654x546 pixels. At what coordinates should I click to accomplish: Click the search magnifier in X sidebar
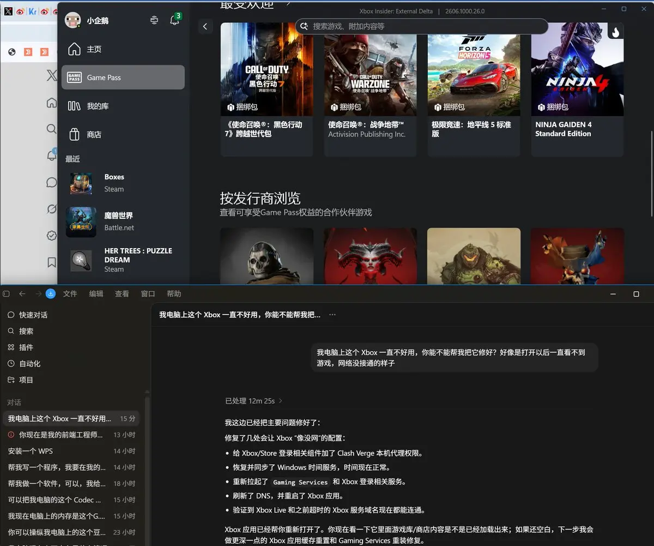[x=51, y=129]
